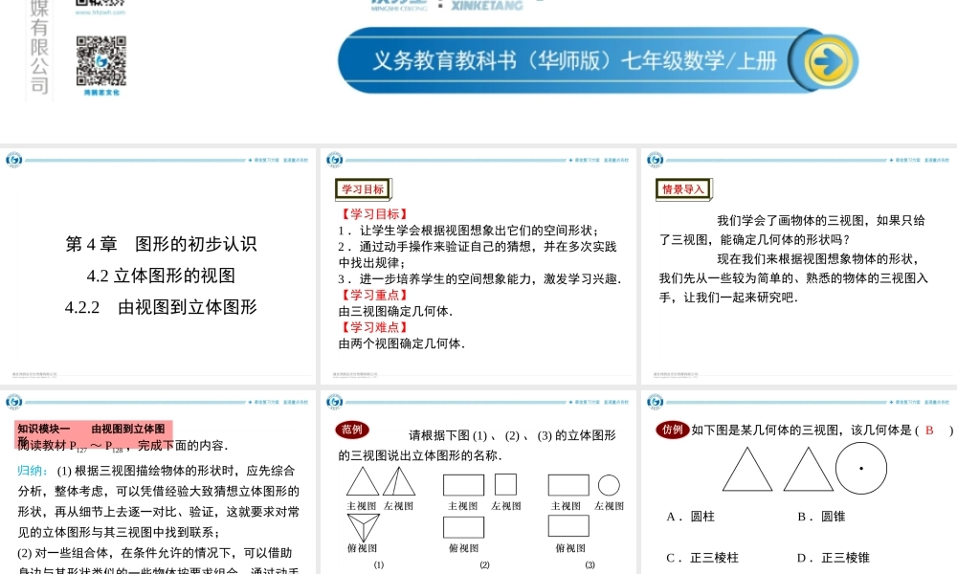Click the red 学习目标 badge label
Image resolution: width=957 pixels, height=574 pixels.
point(361,186)
